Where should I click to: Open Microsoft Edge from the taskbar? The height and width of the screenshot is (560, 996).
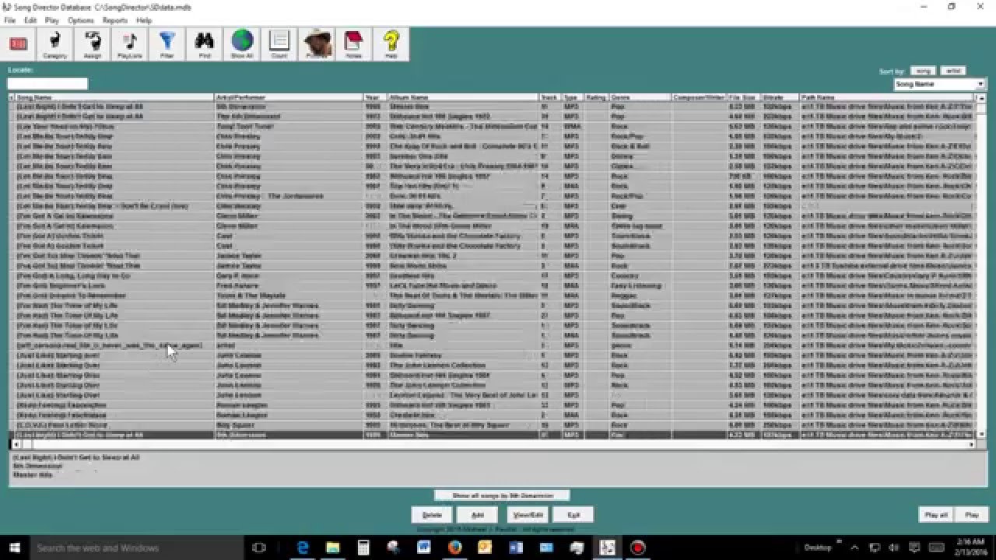[303, 548]
